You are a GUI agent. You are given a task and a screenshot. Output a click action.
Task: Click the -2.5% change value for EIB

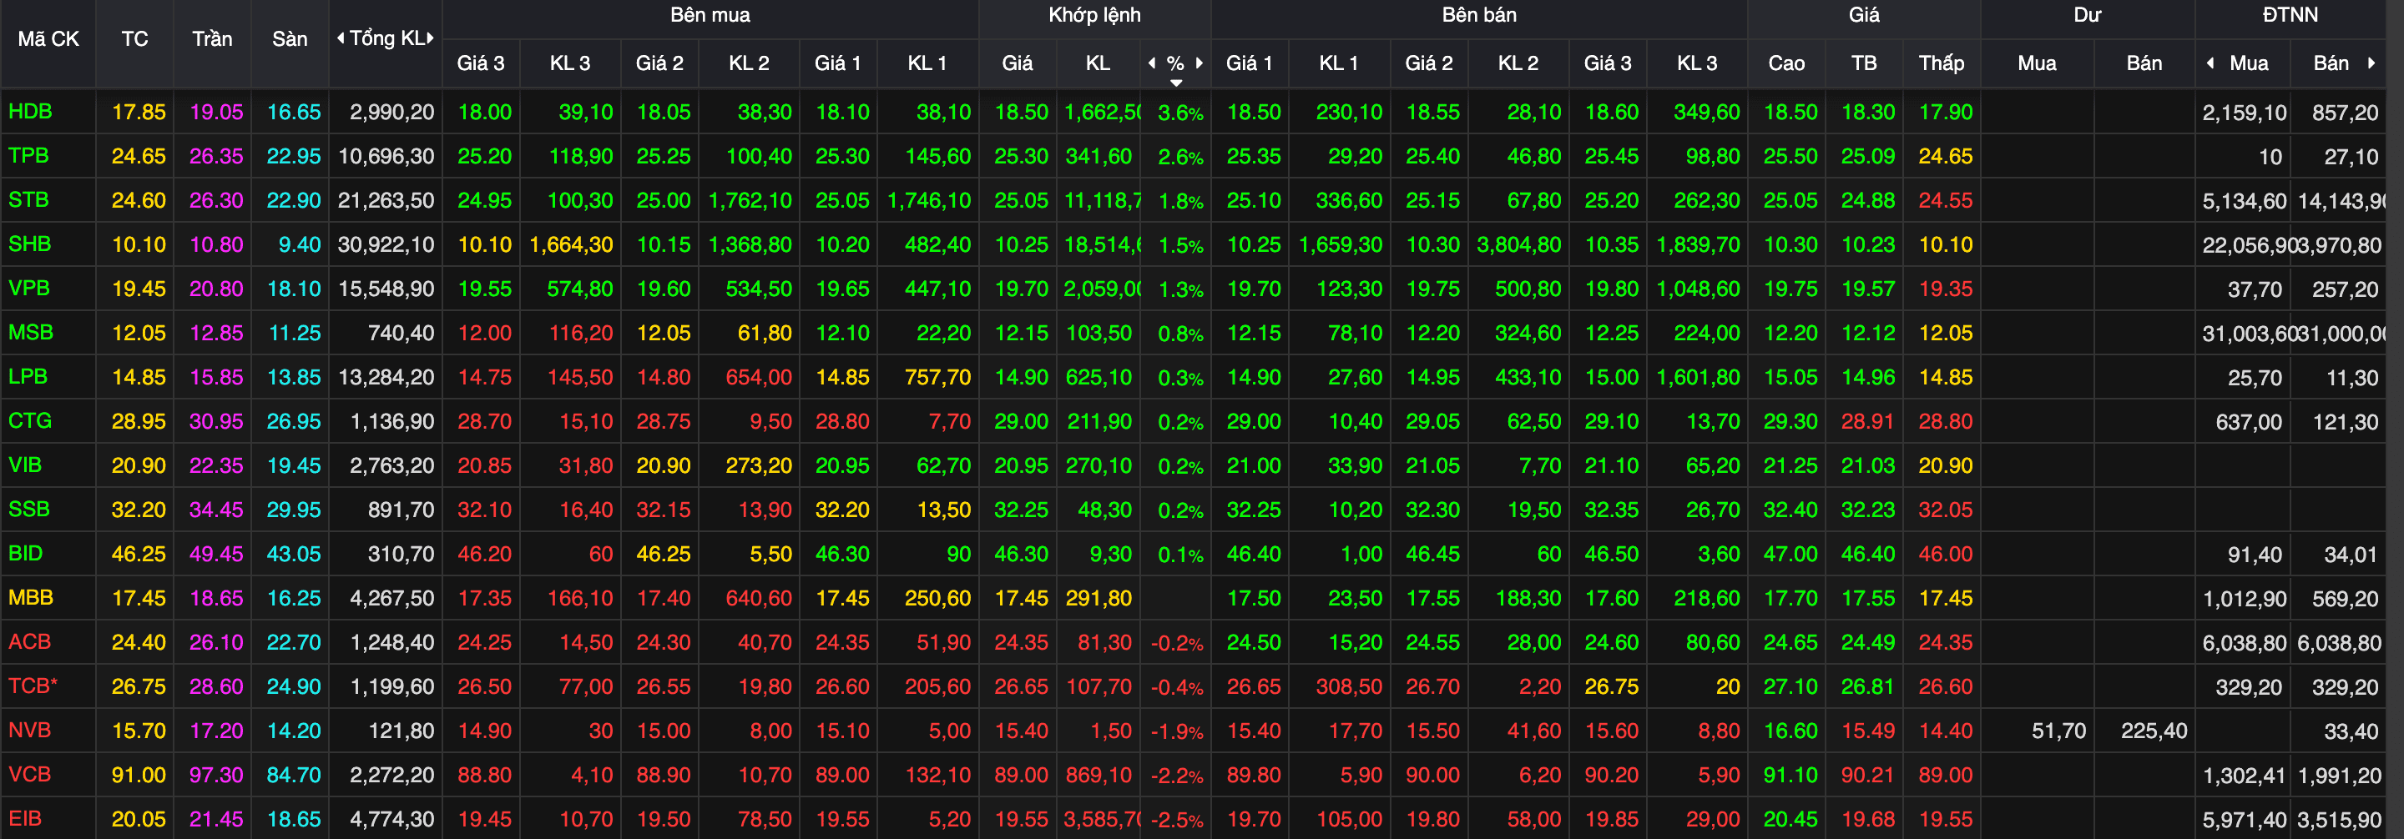point(1176,821)
